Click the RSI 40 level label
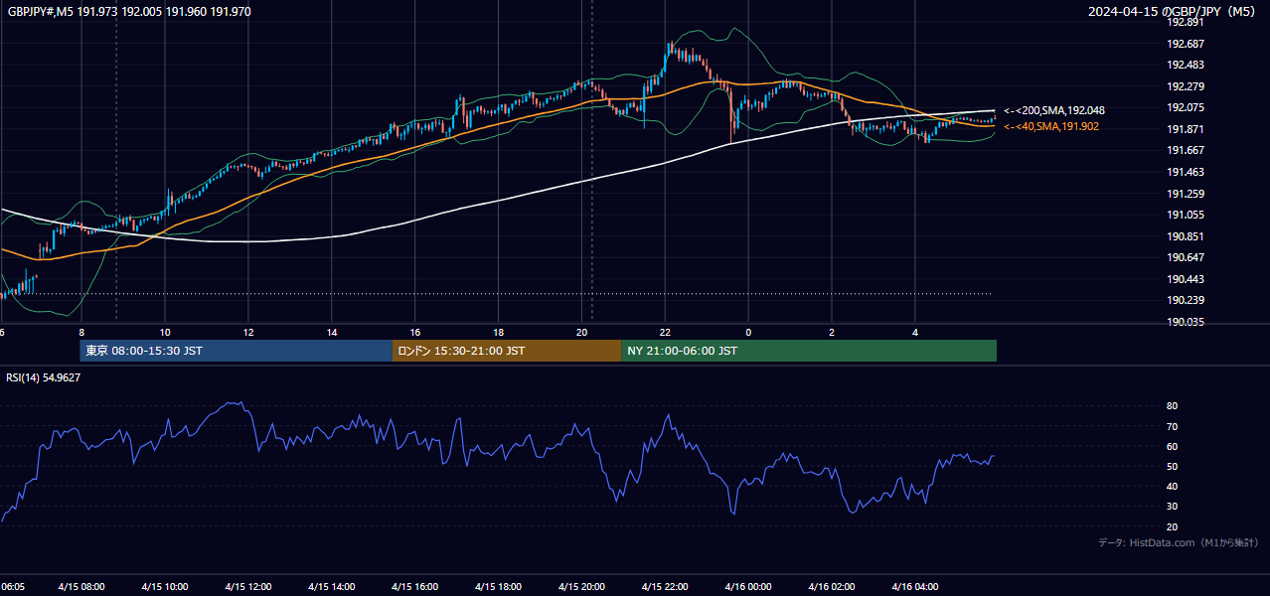Viewport: 1270px width, 596px height. click(x=1173, y=486)
